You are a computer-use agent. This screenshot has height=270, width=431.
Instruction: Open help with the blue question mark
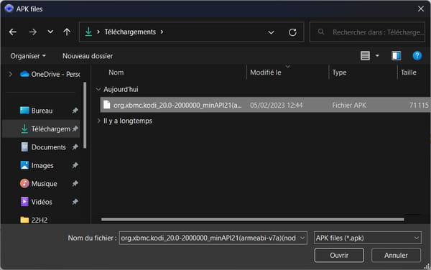click(x=417, y=56)
